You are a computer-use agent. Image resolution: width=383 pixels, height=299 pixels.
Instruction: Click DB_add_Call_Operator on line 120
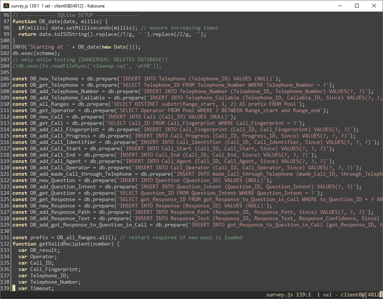(60, 168)
